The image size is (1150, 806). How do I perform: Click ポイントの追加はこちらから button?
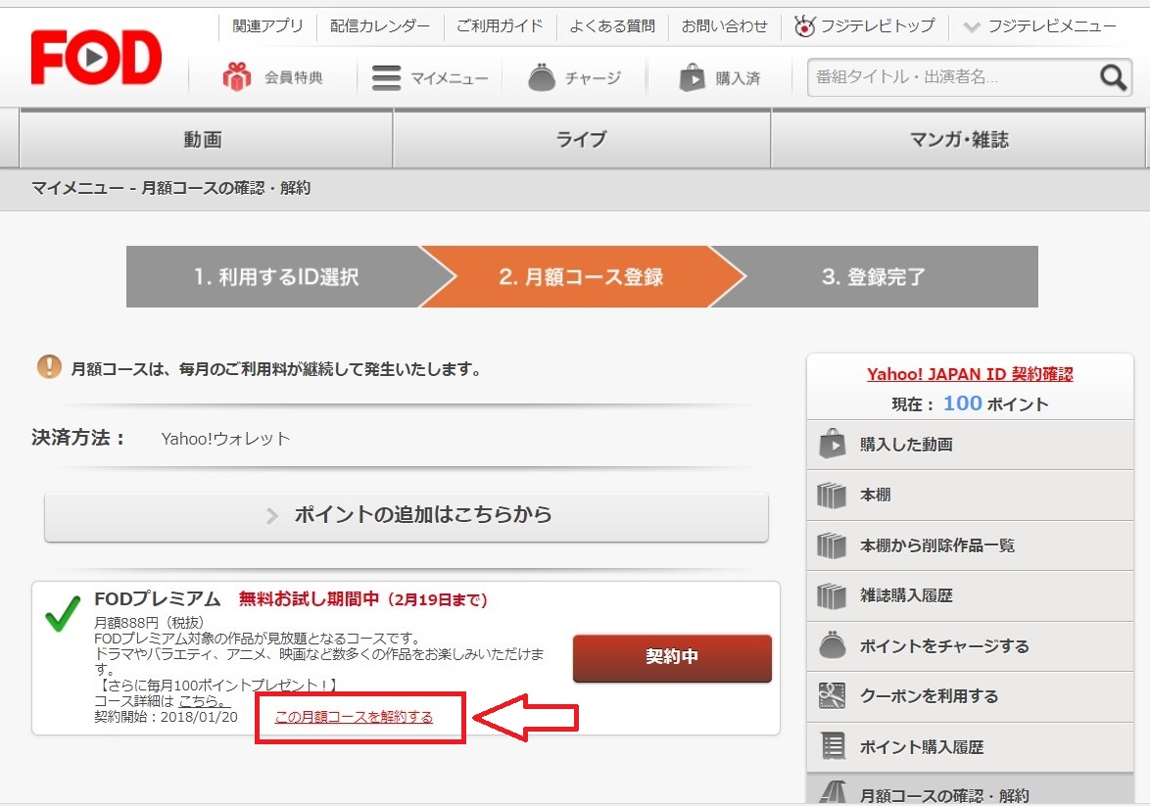[407, 516]
